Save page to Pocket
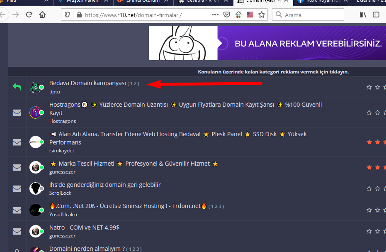The width and height of the screenshot is (386, 252). [227, 15]
